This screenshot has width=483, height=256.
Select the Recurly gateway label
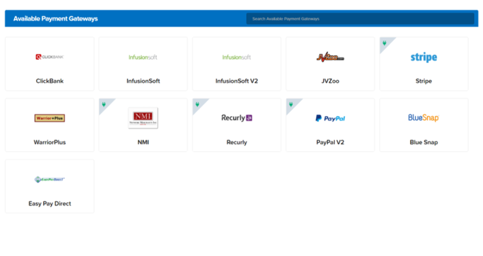click(237, 142)
